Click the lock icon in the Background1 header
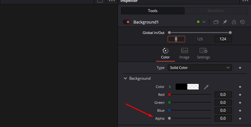This screenshot has width=251, height=127. pos(234,22)
